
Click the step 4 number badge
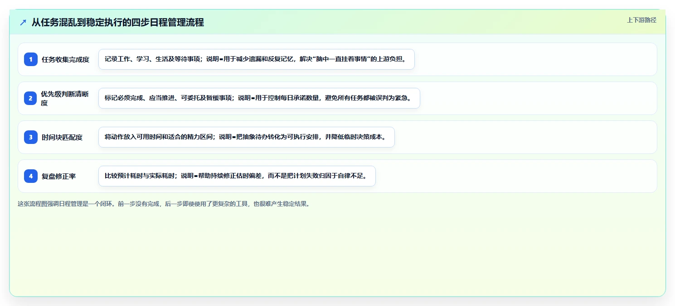point(31,176)
